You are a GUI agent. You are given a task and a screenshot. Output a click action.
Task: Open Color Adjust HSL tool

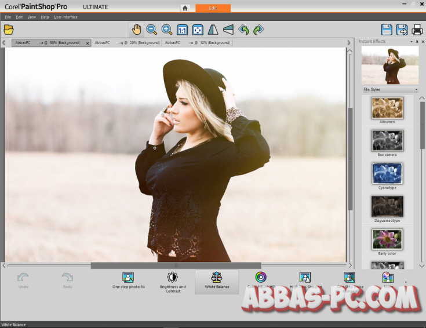(x=261, y=280)
